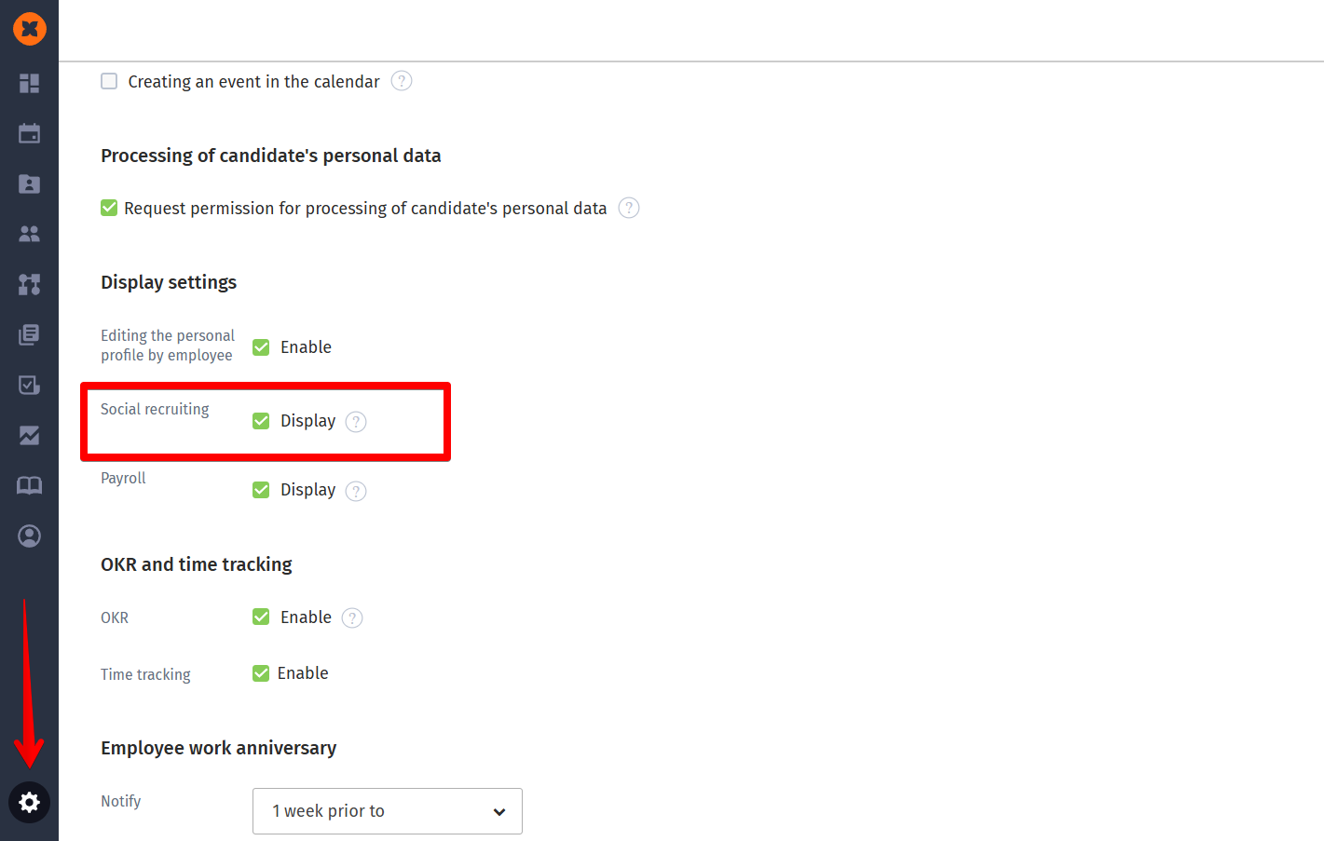Open settings gear icon at sidebar bottom
This screenshot has height=841, width=1324.
tap(29, 802)
